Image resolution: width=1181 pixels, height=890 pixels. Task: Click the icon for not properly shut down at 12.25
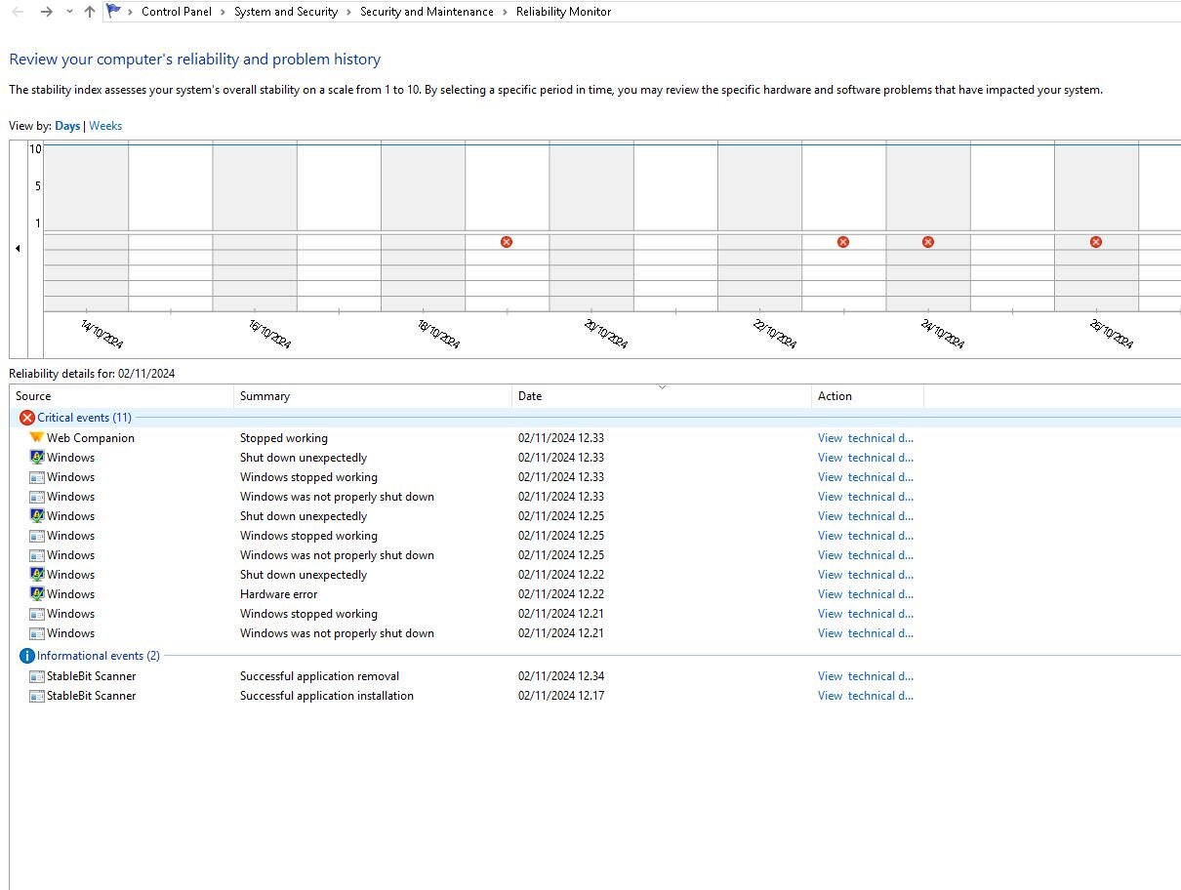[x=37, y=555]
